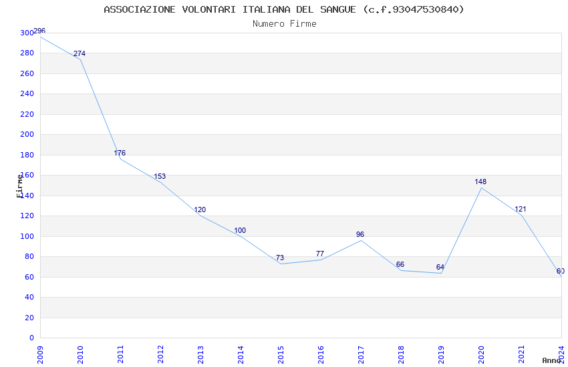Click the x-axis year 2024

click(561, 354)
